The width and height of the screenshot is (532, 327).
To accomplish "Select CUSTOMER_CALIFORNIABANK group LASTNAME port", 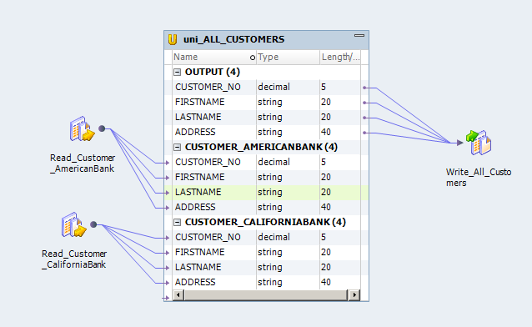I will pos(266,267).
